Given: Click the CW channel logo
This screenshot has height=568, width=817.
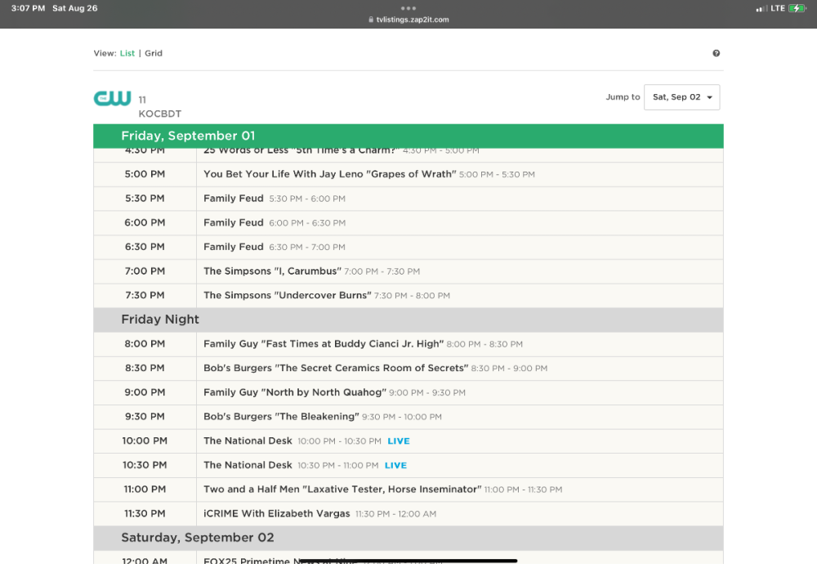Looking at the screenshot, I should point(112,98).
